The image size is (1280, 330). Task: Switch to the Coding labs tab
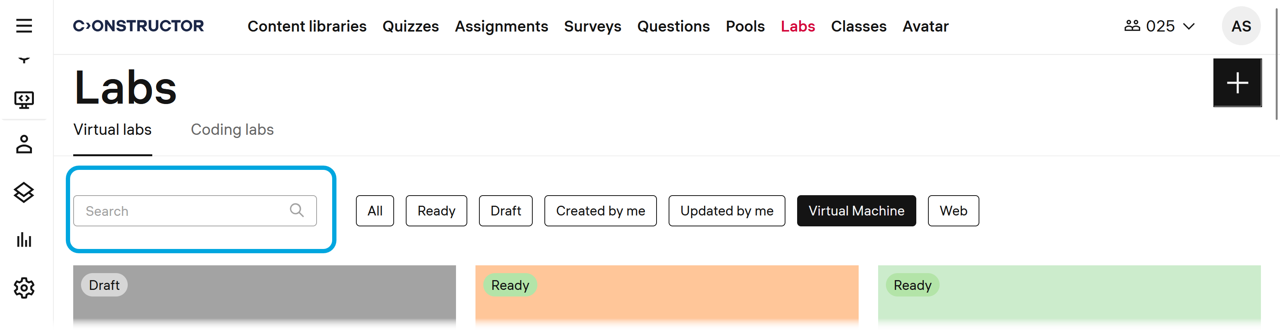coord(232,130)
